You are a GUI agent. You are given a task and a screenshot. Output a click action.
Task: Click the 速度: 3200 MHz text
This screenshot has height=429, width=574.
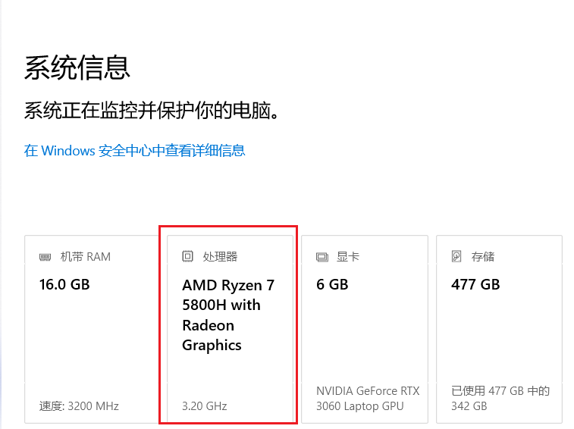tap(79, 406)
